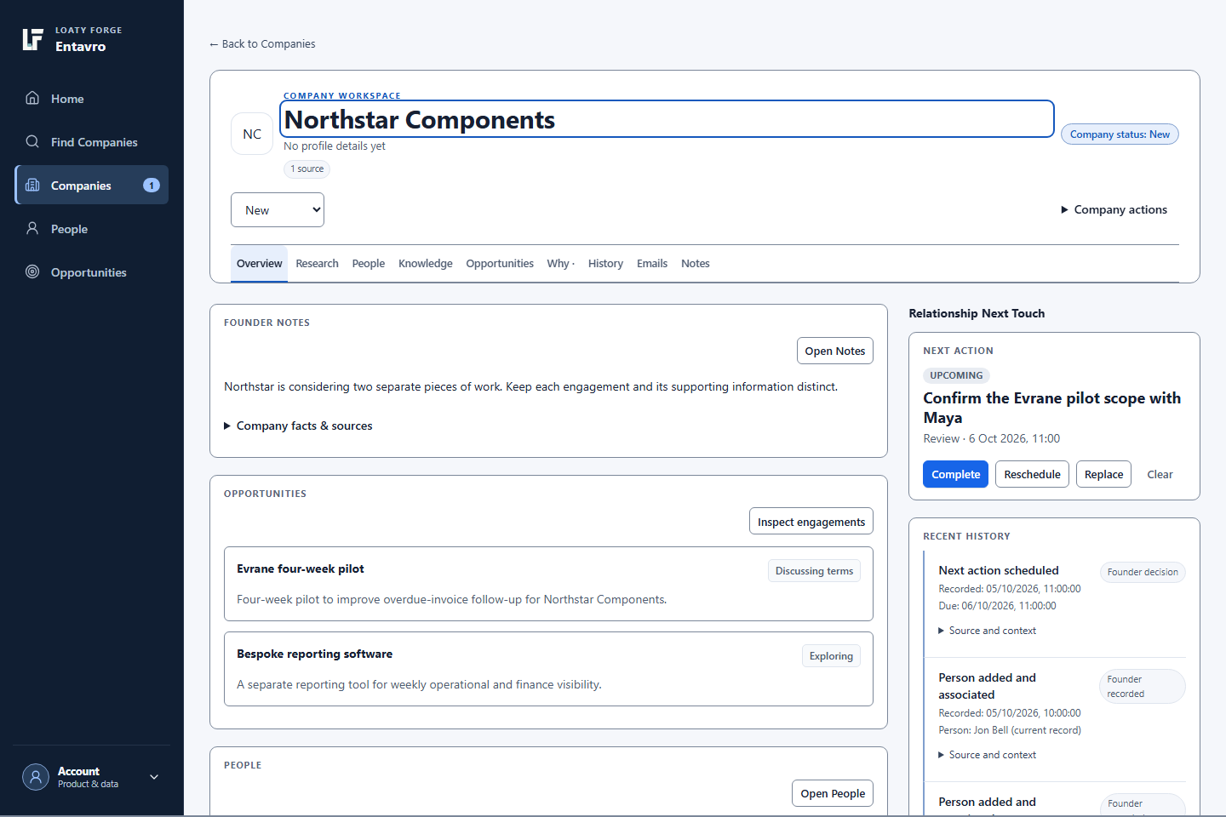The image size is (1226, 817).
Task: Click 'Person: Jon Bell (current record)'
Action: (1010, 730)
